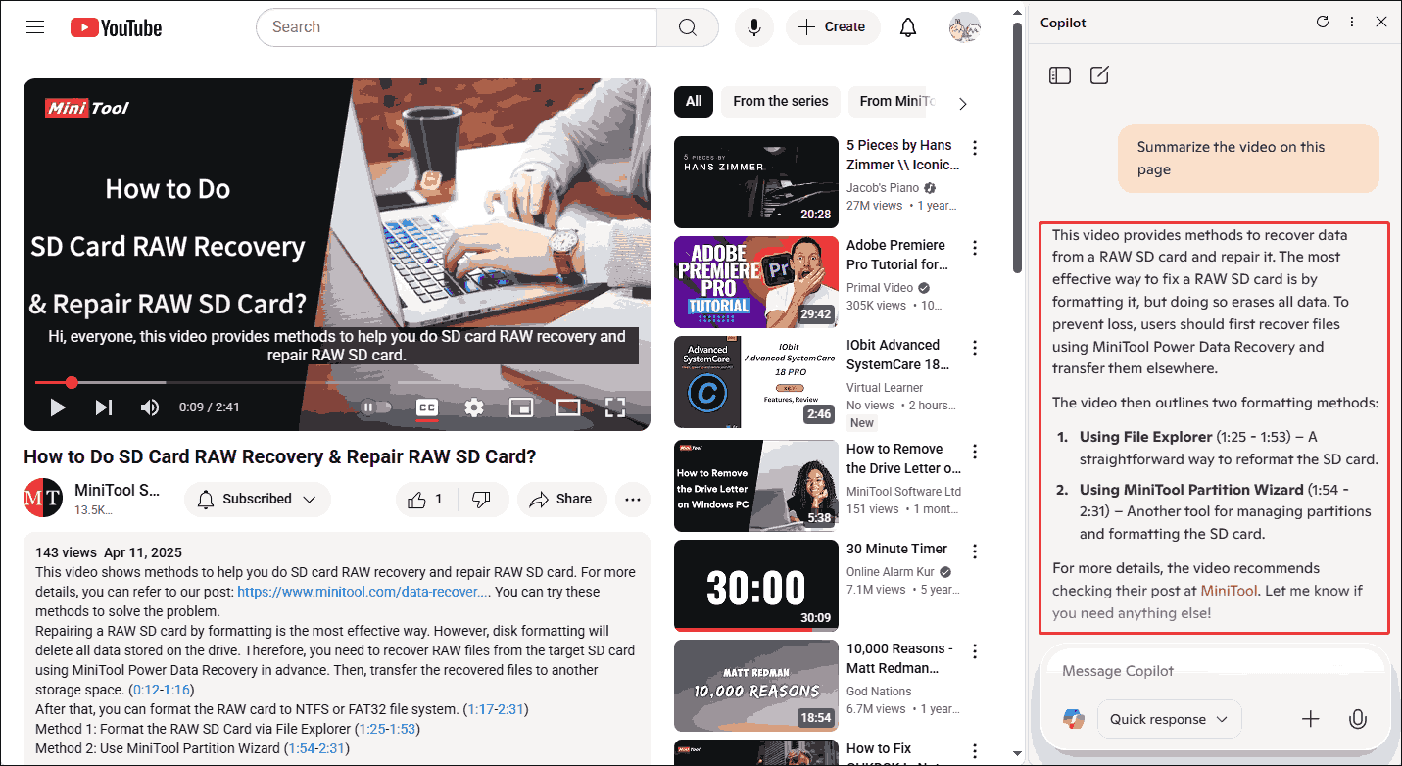The image size is (1402, 766).
Task: Open the MiniTool channel avatar
Action: [43, 499]
